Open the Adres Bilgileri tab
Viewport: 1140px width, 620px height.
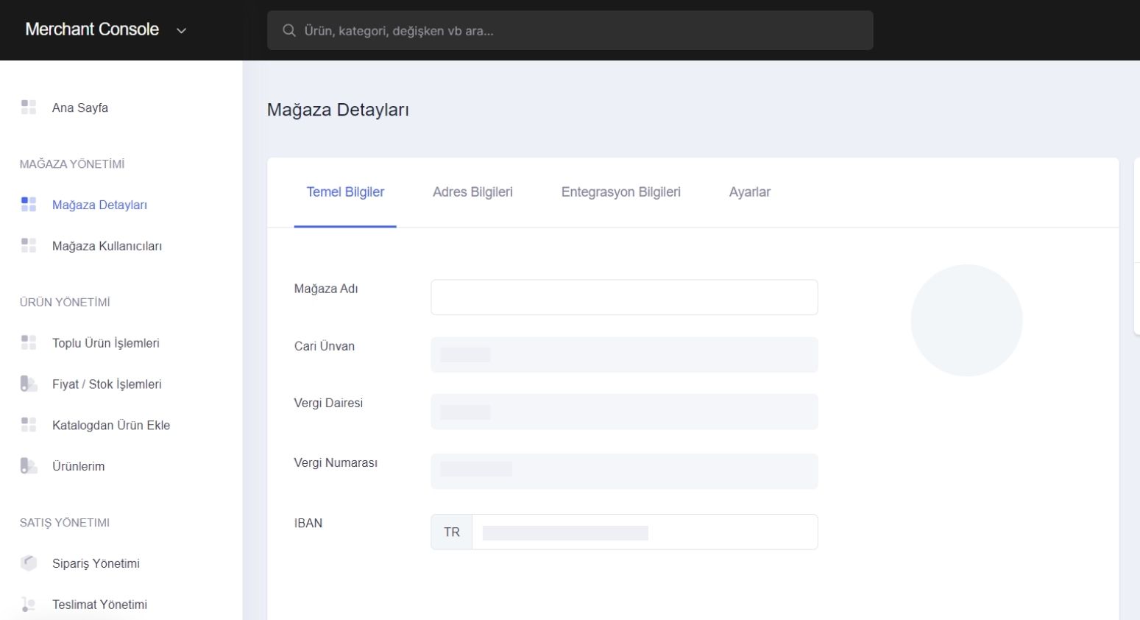click(x=472, y=192)
